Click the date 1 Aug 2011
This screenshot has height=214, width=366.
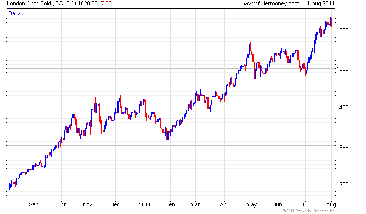coord(321,3)
